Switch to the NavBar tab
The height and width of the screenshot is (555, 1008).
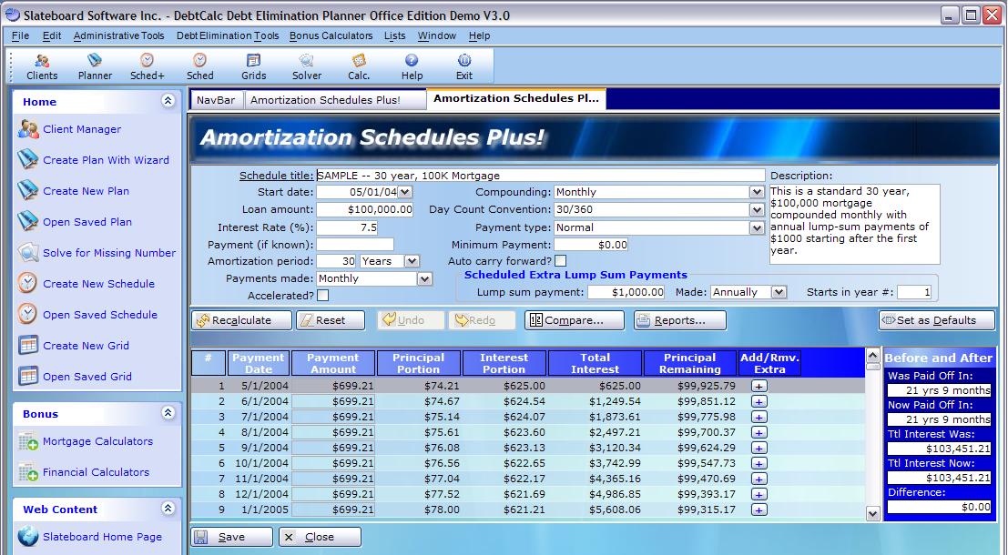coord(216,100)
